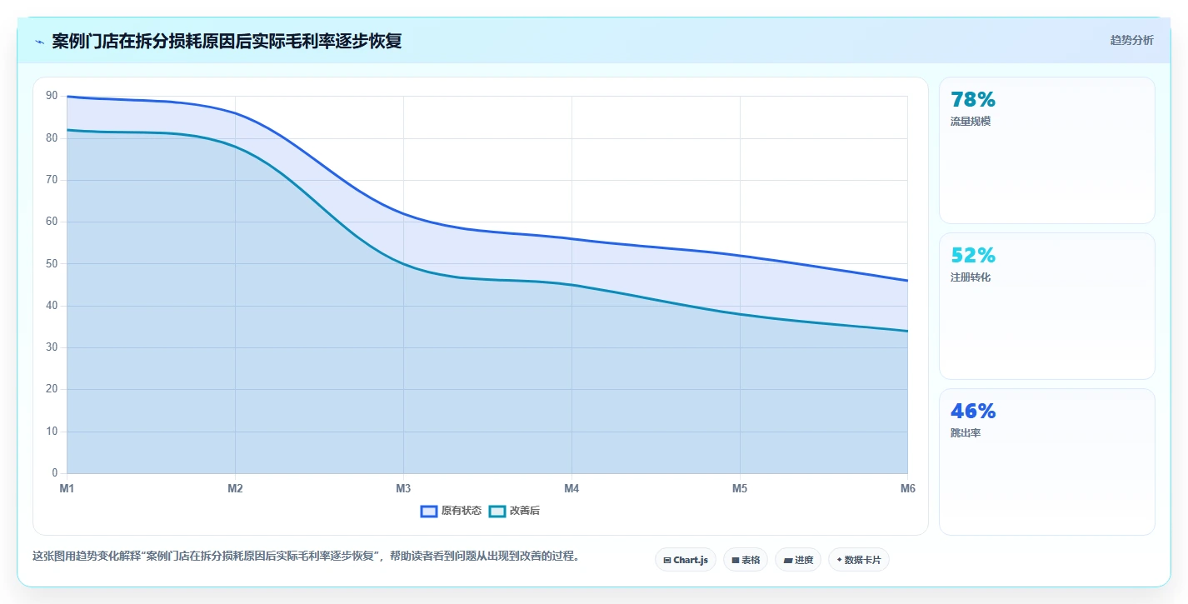1188x604 pixels.
Task: Click the icon inside the 进度 chip
Action: 787,561
